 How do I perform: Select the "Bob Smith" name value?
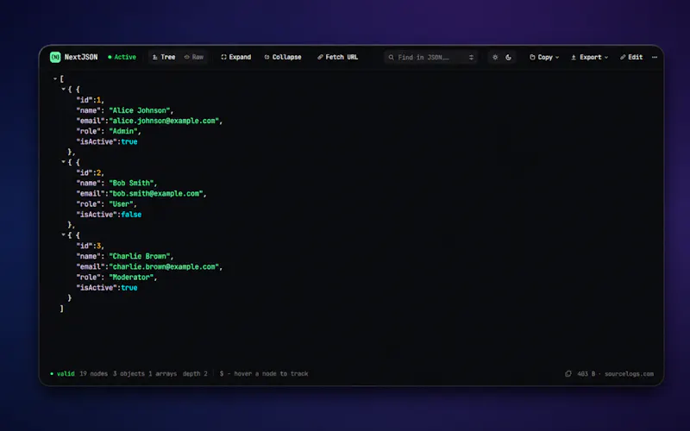click(132, 183)
